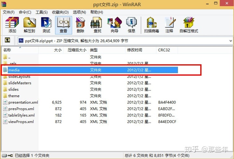Open the 工具(S) menu
The height and width of the screenshot is (159, 234).
(x=42, y=12)
